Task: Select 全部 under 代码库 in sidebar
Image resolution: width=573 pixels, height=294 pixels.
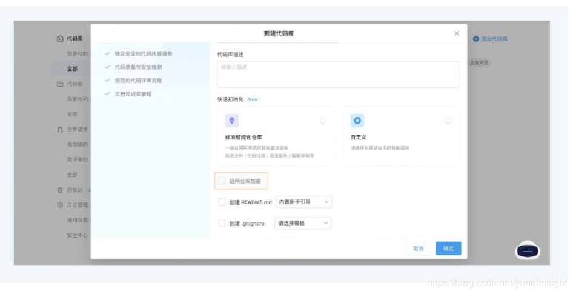Action: (72, 68)
